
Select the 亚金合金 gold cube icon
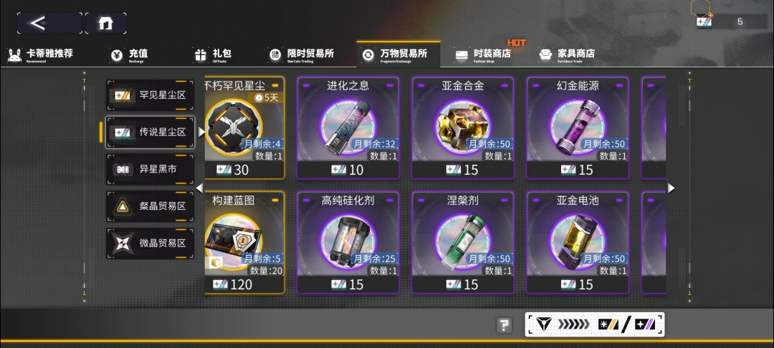point(463,127)
